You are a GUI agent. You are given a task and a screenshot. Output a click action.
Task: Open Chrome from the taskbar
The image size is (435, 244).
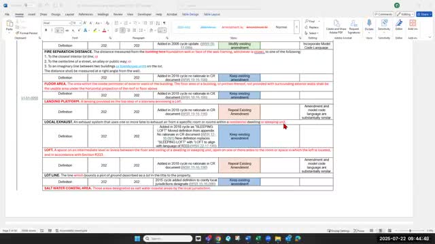(x=218, y=239)
